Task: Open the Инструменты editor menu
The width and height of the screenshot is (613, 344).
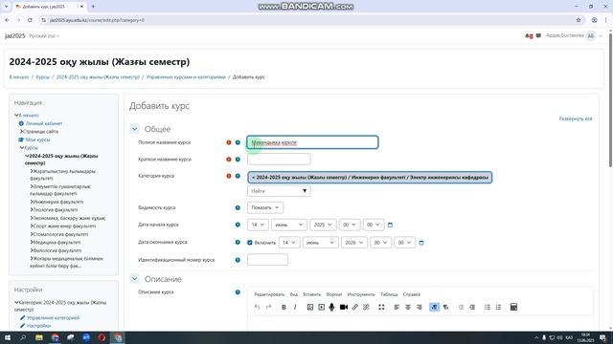Action: [361, 294]
